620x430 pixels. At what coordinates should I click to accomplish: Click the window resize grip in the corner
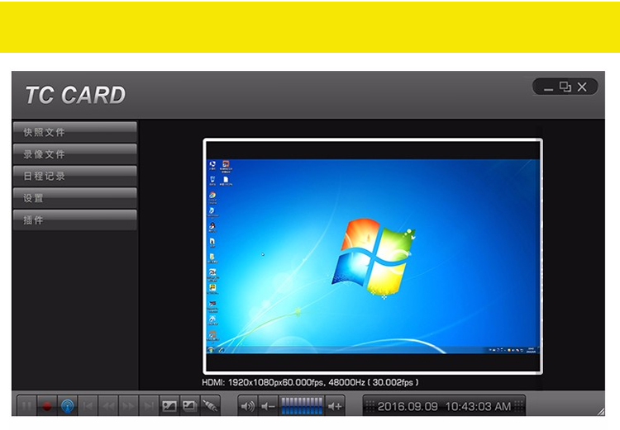tap(601, 412)
